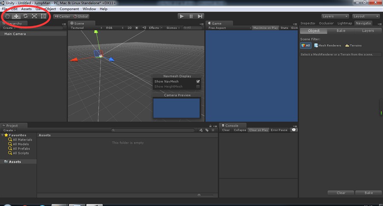
Task: Select the Navigation tab
Action: pos(363,23)
